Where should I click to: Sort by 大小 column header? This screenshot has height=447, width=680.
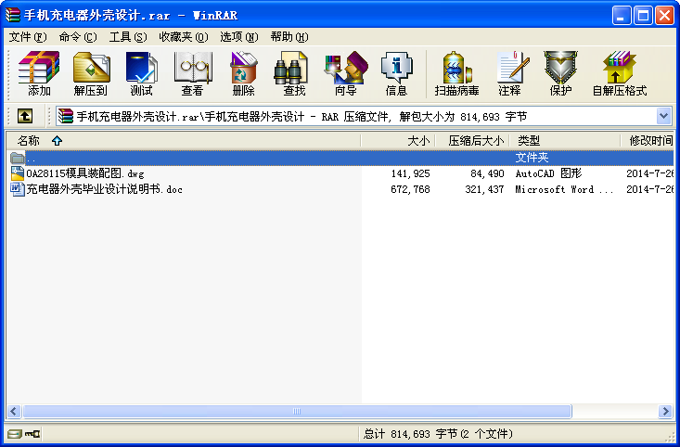(x=398, y=140)
